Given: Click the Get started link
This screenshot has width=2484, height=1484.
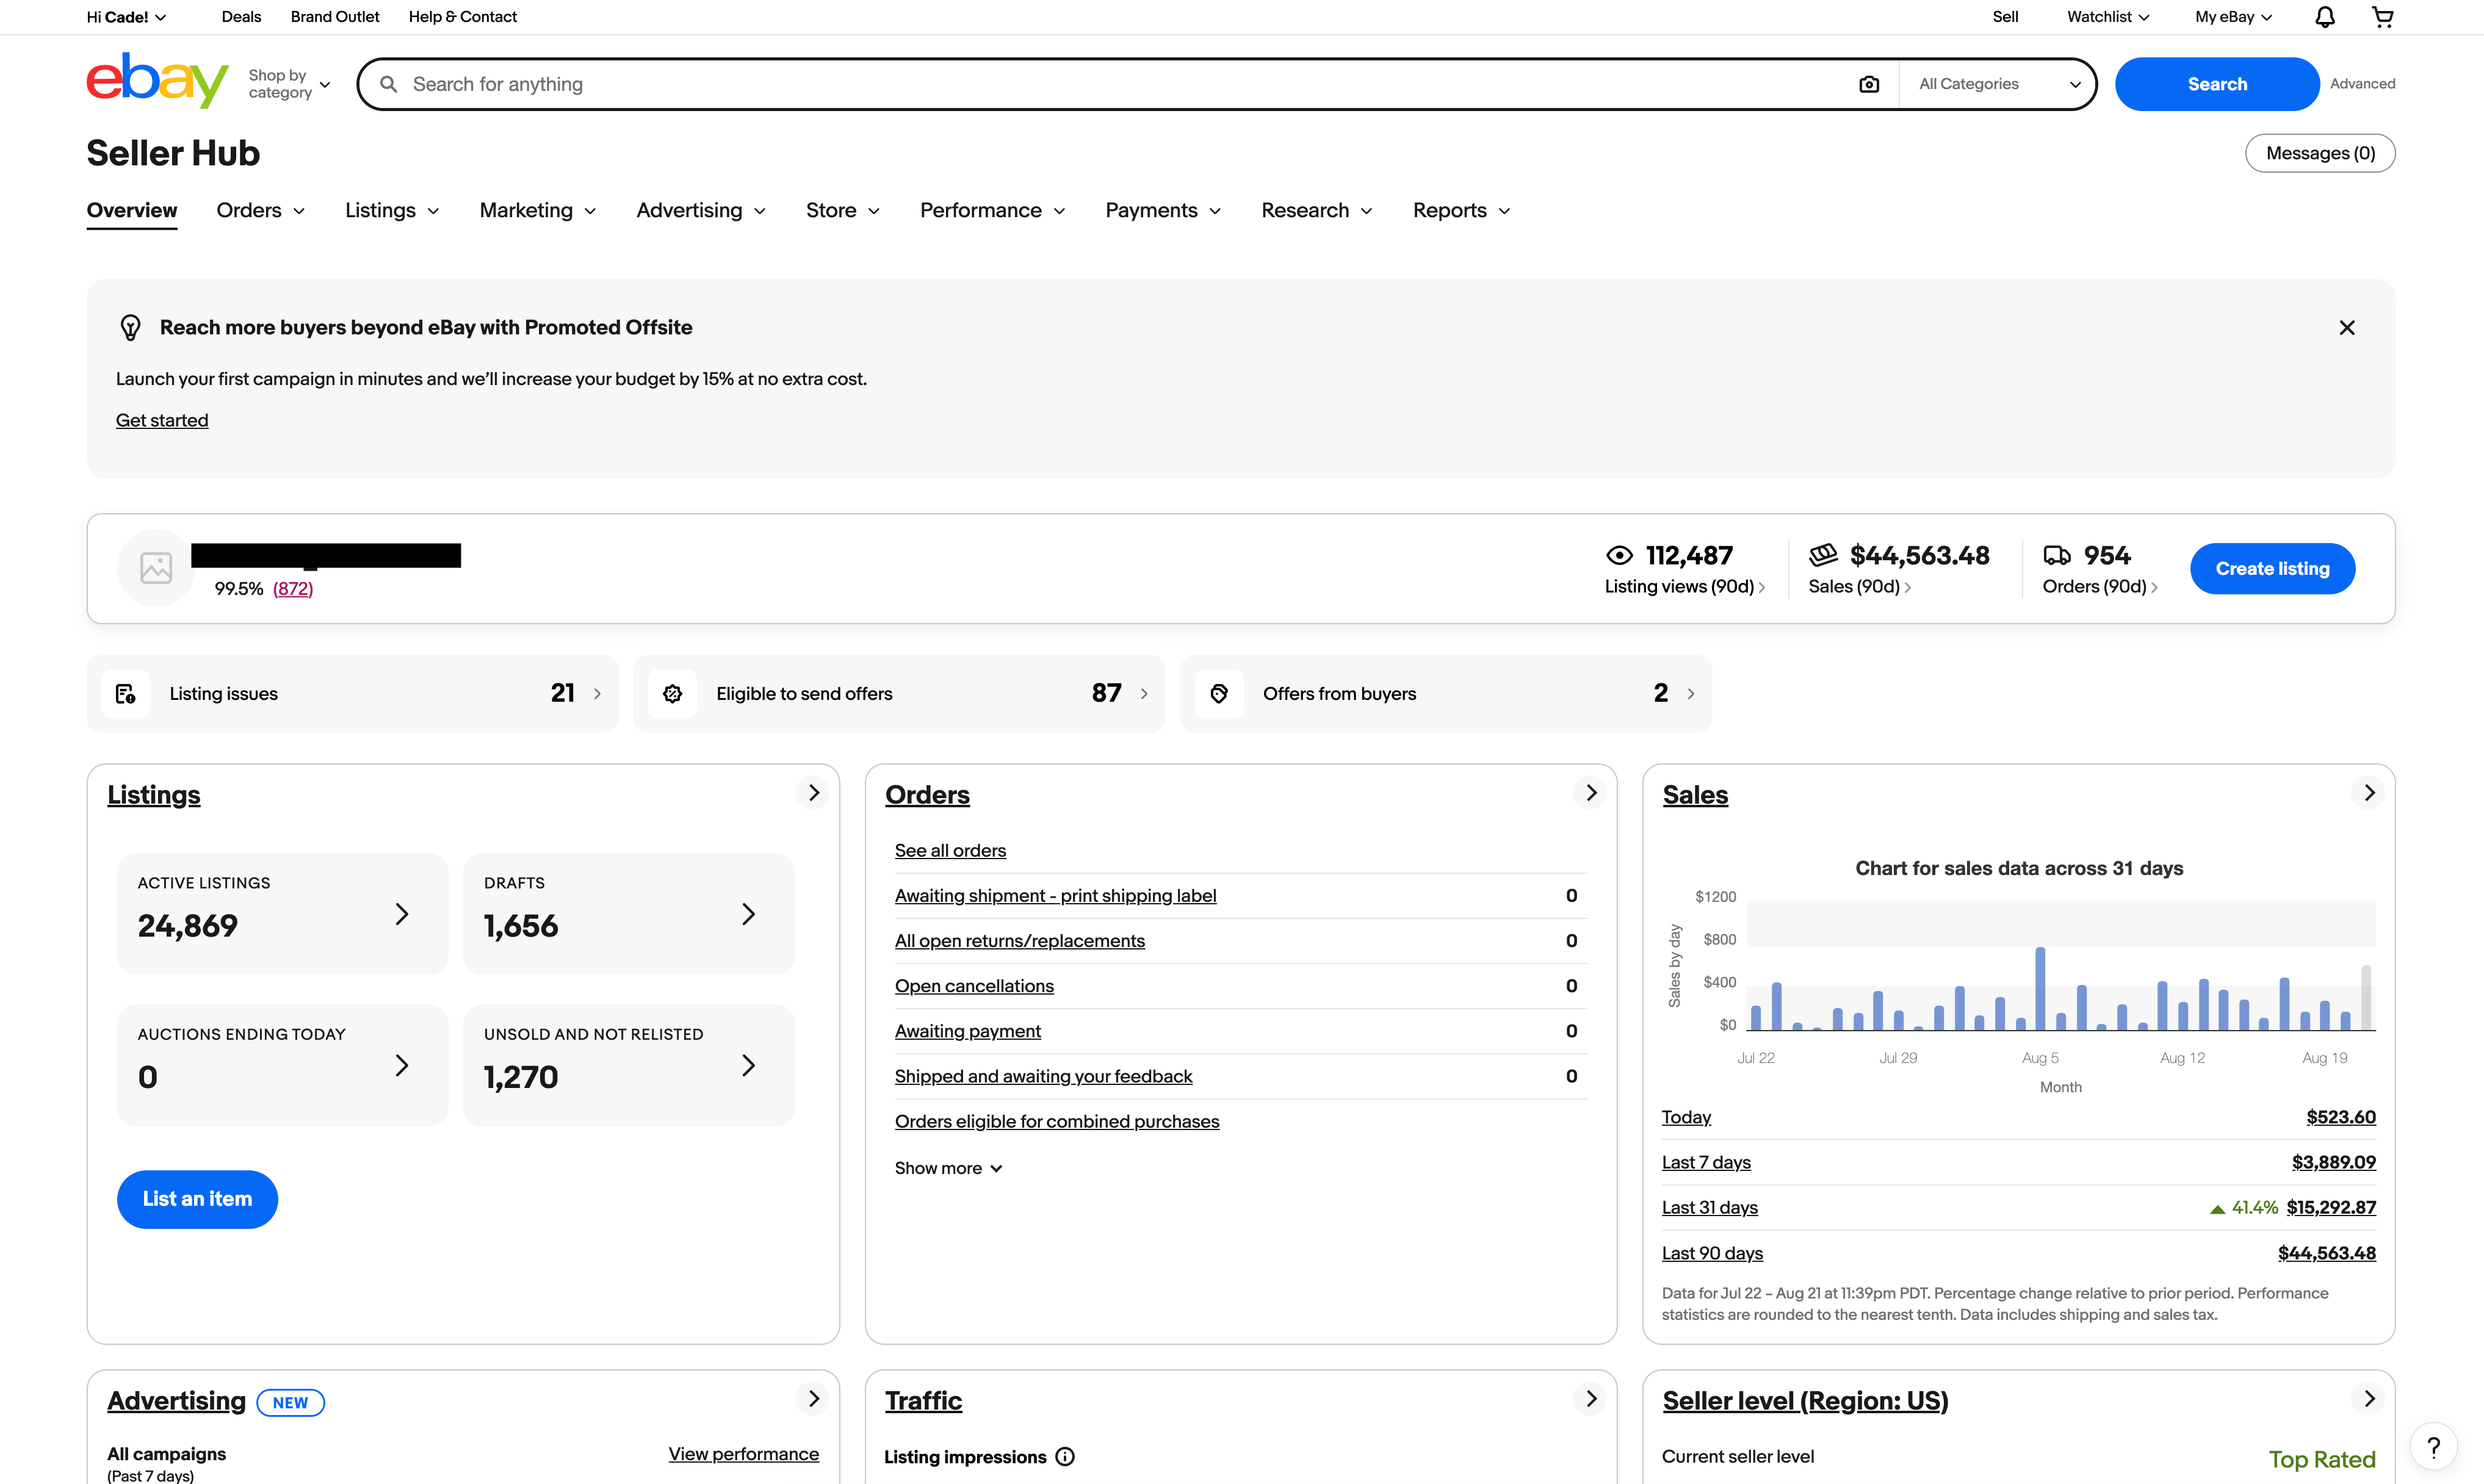Looking at the screenshot, I should pos(162,421).
